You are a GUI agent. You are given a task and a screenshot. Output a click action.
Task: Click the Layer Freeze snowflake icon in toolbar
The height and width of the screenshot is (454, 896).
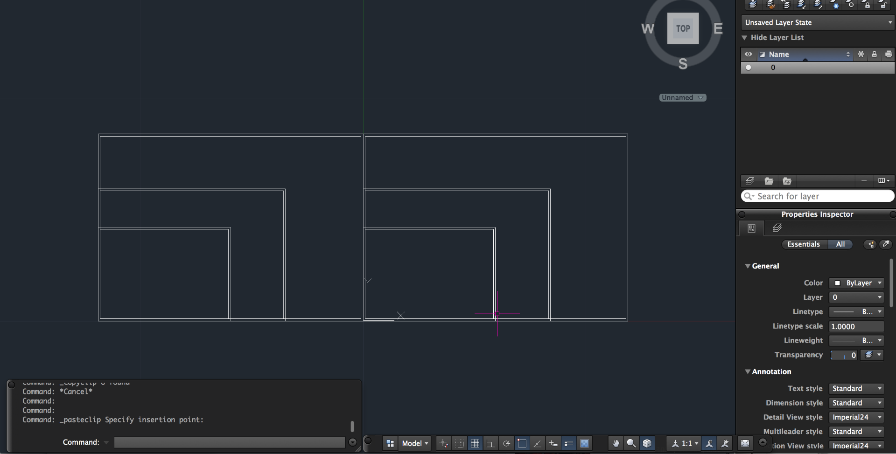coord(834,4)
